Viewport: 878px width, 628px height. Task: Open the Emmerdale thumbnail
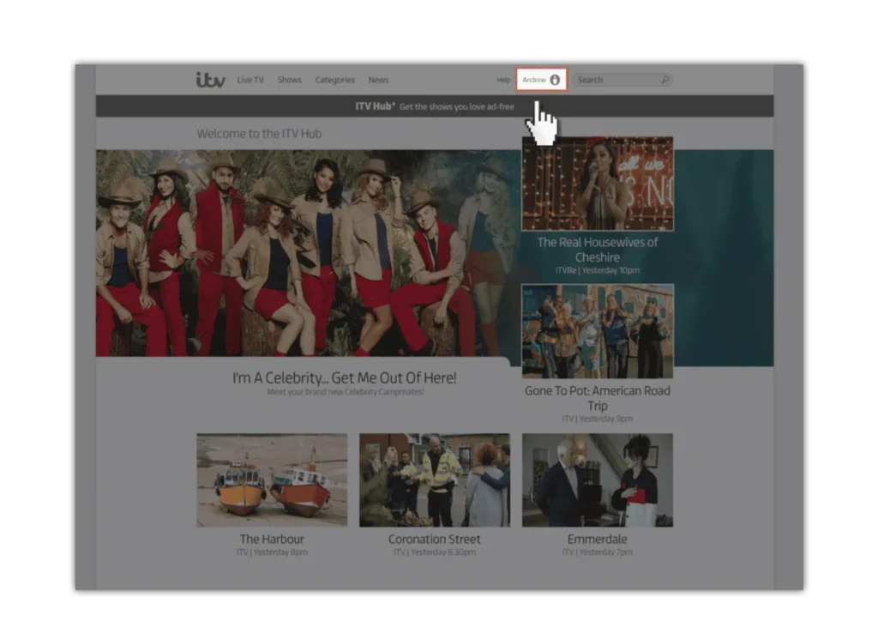pyautogui.click(x=598, y=480)
